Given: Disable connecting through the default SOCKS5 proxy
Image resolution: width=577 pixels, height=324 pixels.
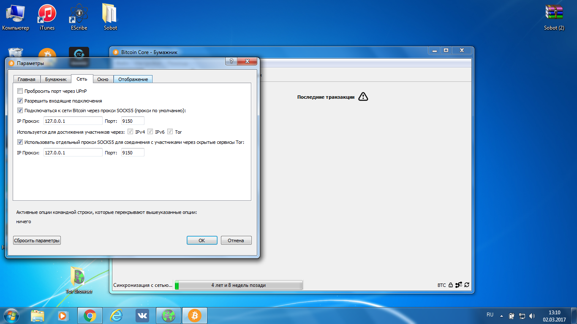Looking at the screenshot, I should click(20, 111).
